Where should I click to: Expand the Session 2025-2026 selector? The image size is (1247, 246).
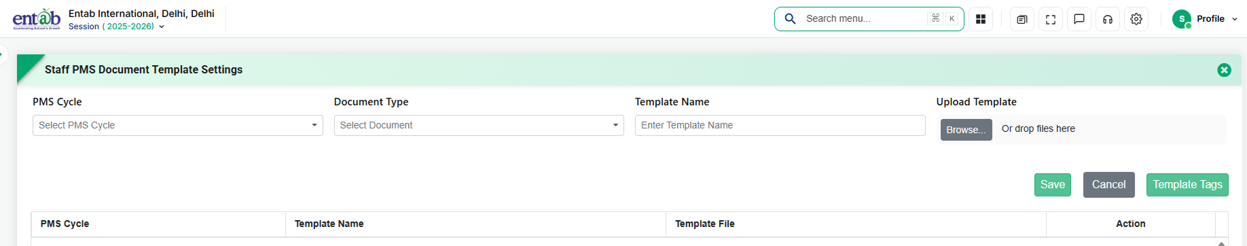click(x=116, y=27)
